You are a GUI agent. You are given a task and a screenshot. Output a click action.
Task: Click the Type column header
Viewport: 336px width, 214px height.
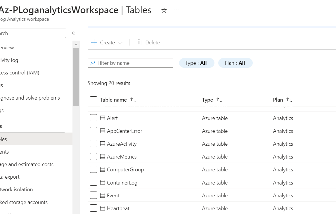[207, 100]
